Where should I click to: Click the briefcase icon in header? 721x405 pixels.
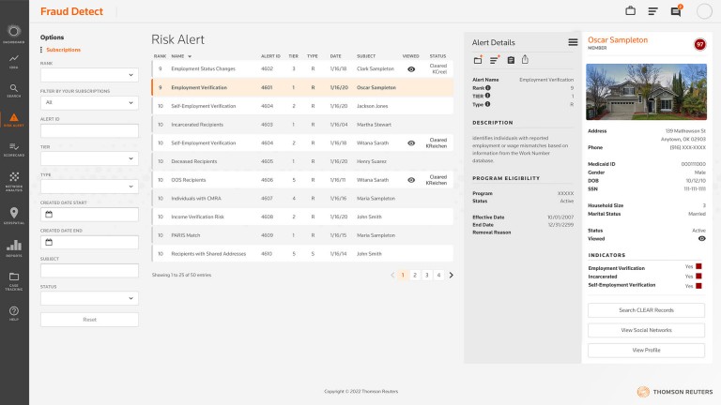tap(630, 11)
